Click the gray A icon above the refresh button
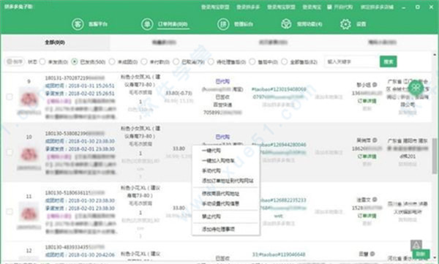Image resolution: width=439 pixels, height=264 pixels. tap(416, 246)
